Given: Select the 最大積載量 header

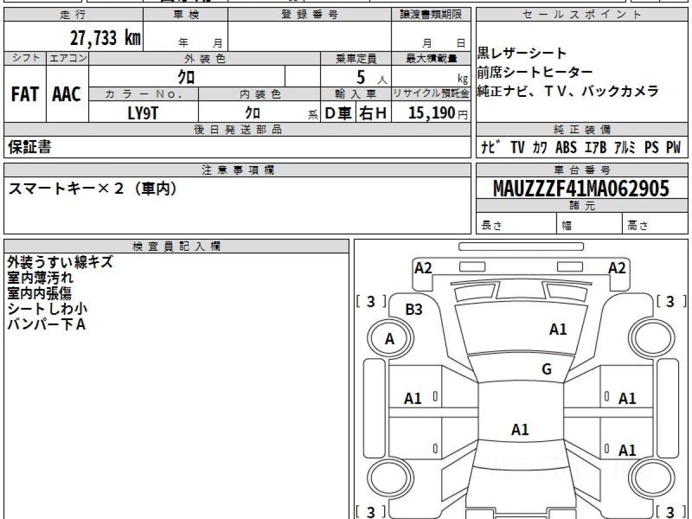Looking at the screenshot, I should (x=431, y=58).
